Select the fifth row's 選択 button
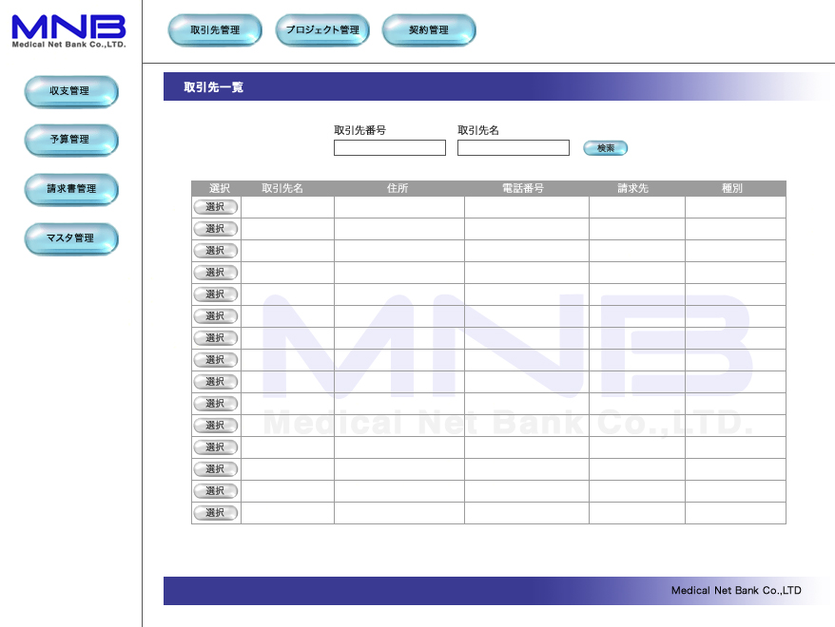 tap(215, 294)
